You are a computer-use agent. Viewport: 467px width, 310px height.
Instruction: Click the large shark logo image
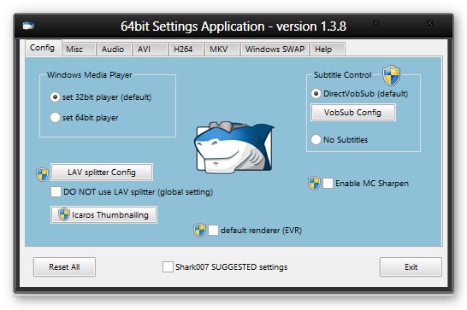click(x=234, y=147)
